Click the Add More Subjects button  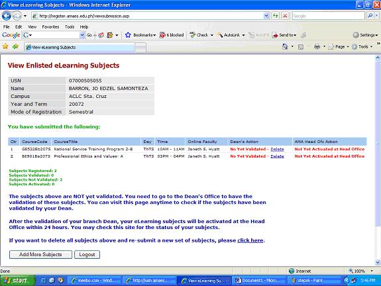coord(40,254)
